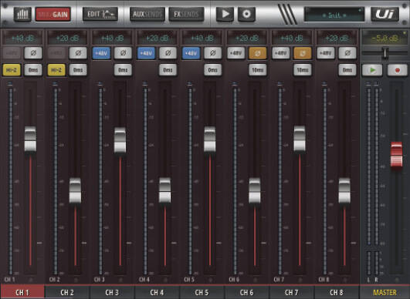The image size is (410, 299).
Task: Click the 0ms delay button on CH 3
Action: click(123, 70)
